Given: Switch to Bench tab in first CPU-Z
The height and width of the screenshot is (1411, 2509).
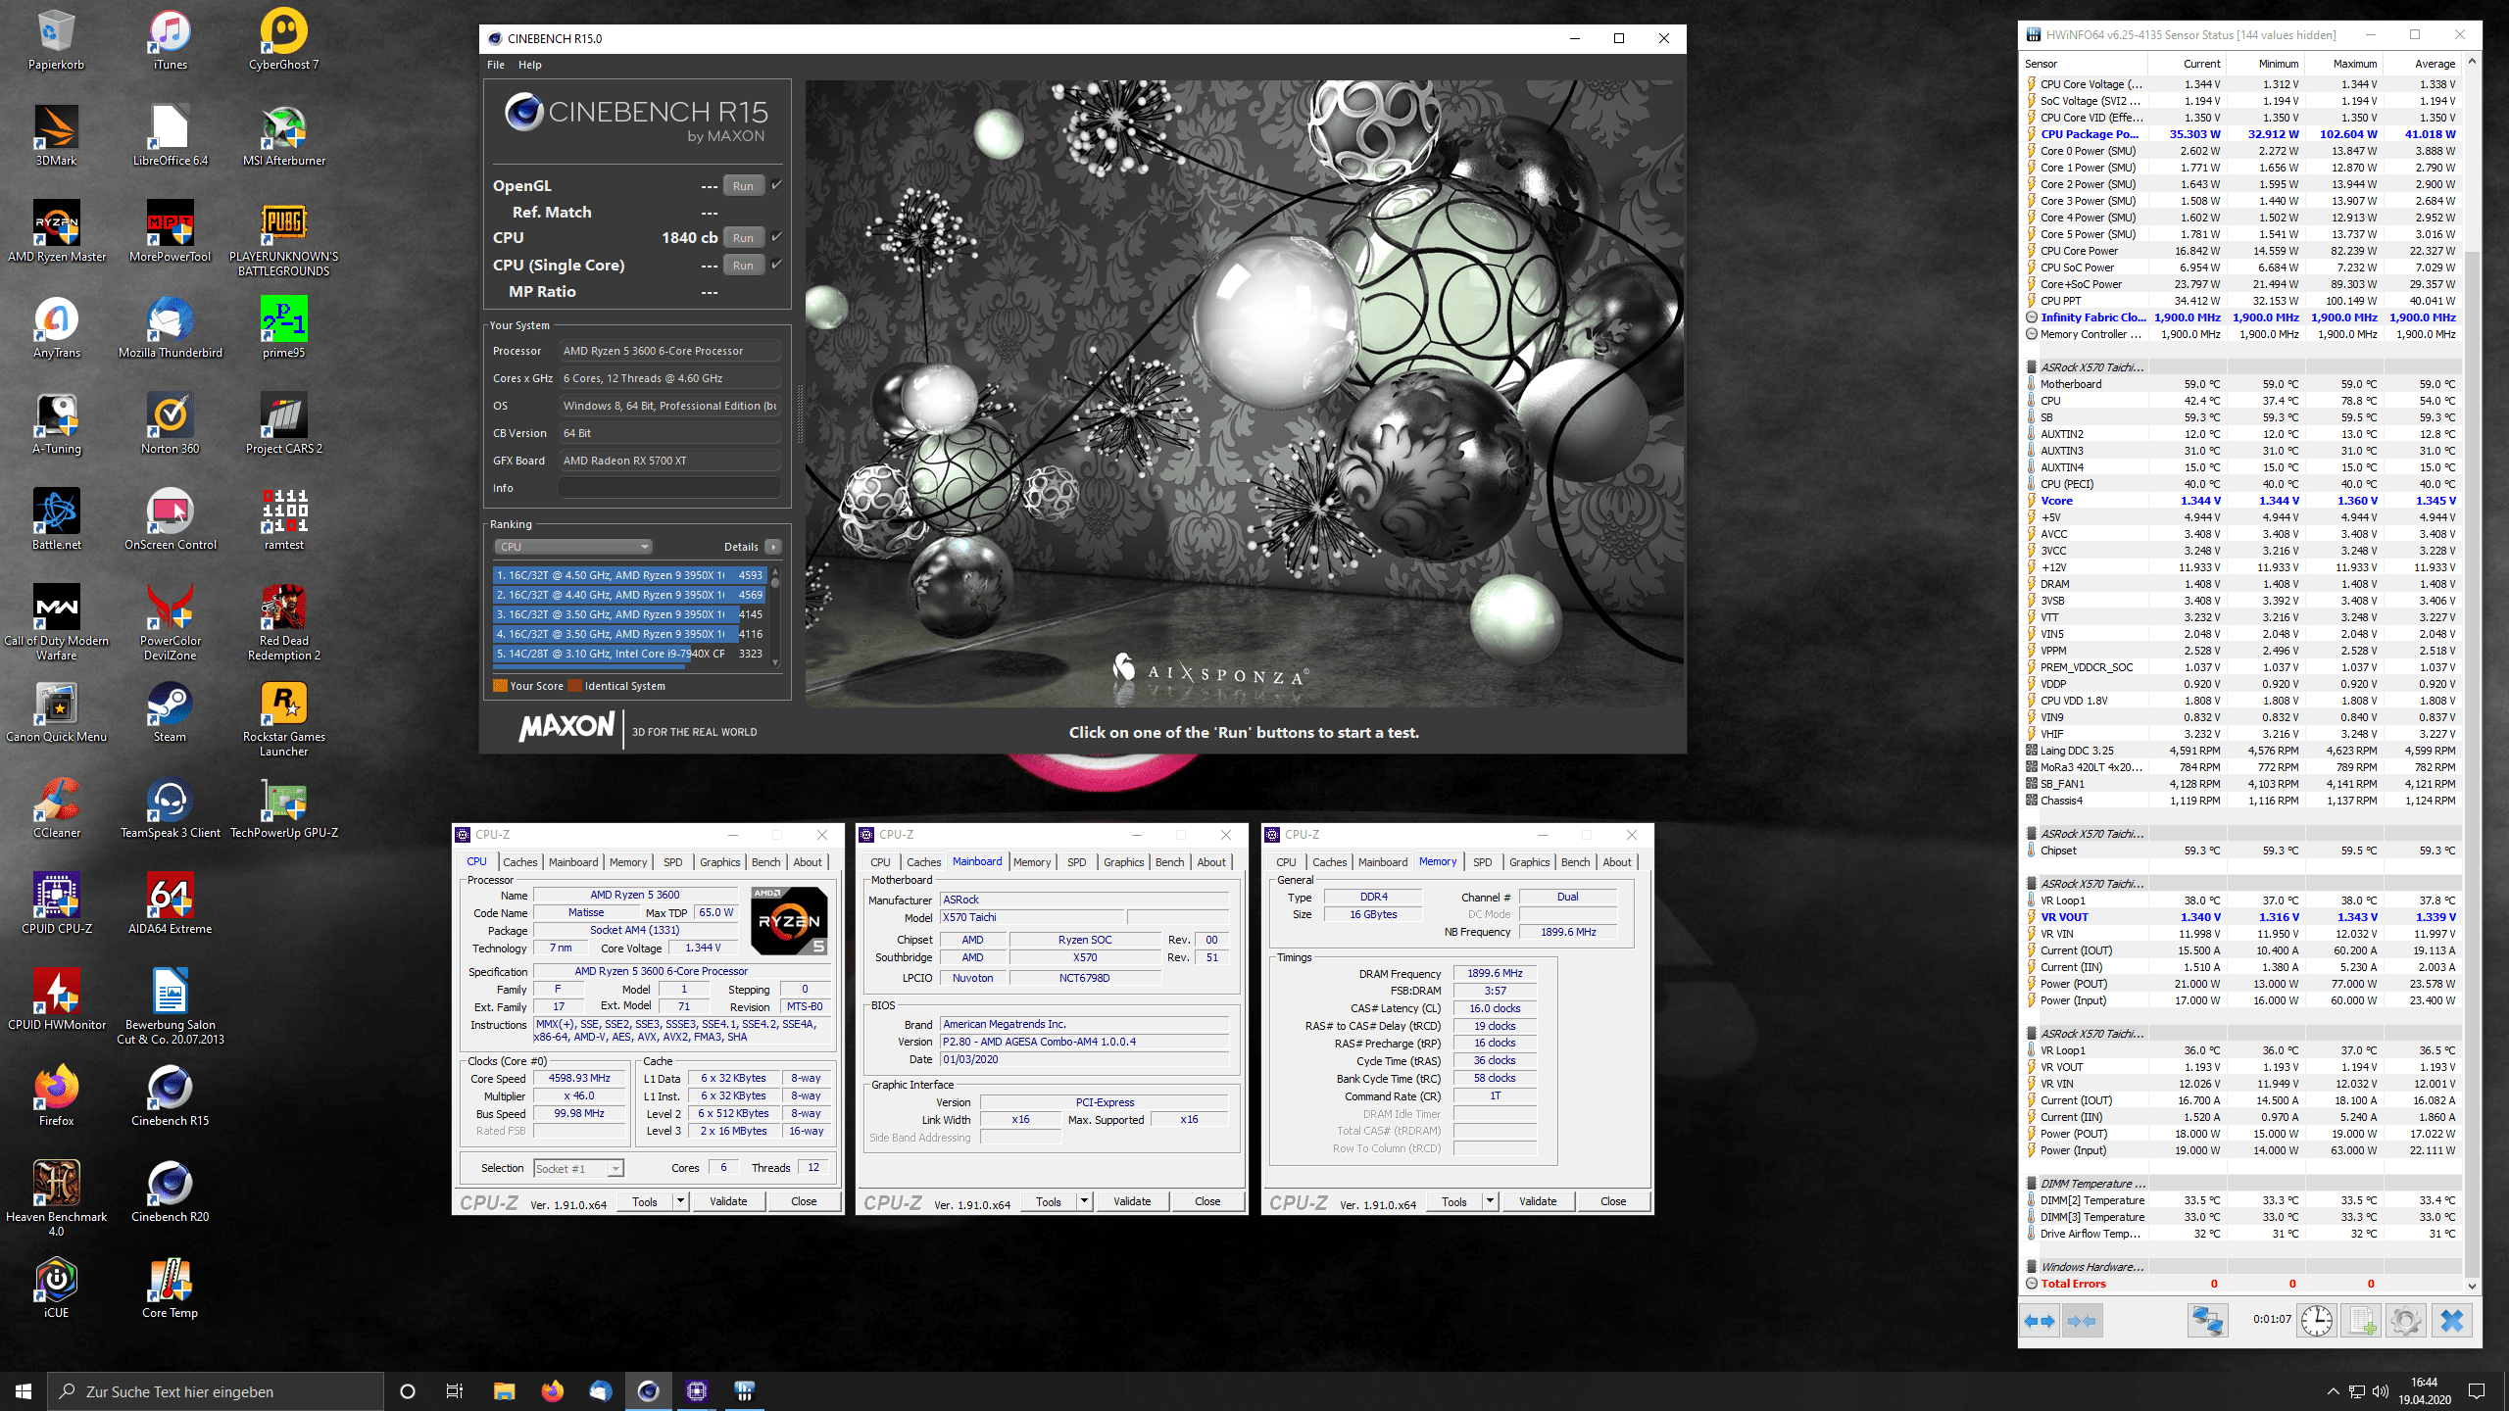Looking at the screenshot, I should (766, 862).
